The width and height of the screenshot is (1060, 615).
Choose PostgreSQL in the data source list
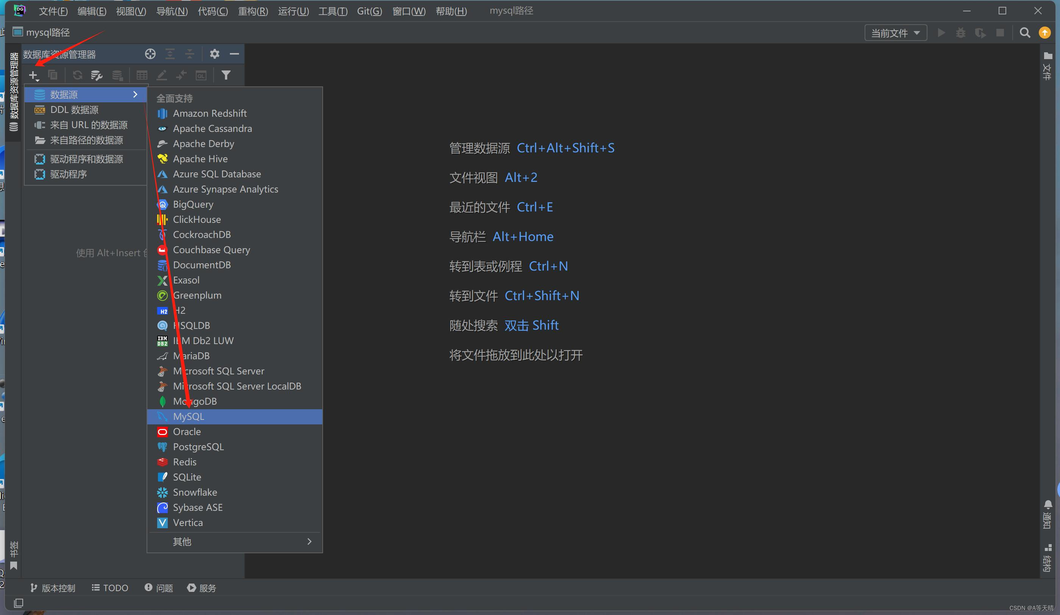(198, 447)
